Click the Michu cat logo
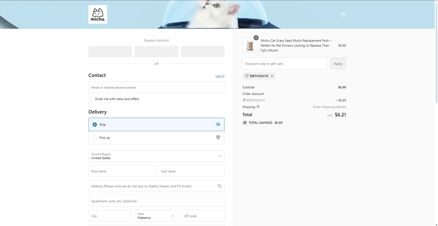The width and height of the screenshot is (438, 226). pos(98,14)
